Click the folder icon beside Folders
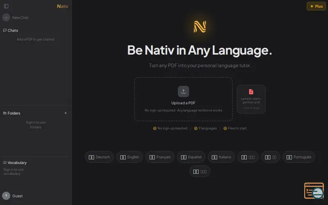 (x=5, y=113)
